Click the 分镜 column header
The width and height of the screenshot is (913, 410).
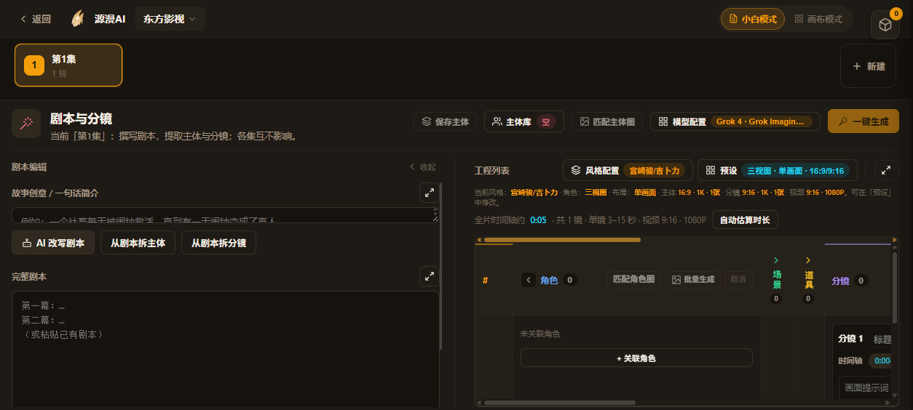point(840,280)
